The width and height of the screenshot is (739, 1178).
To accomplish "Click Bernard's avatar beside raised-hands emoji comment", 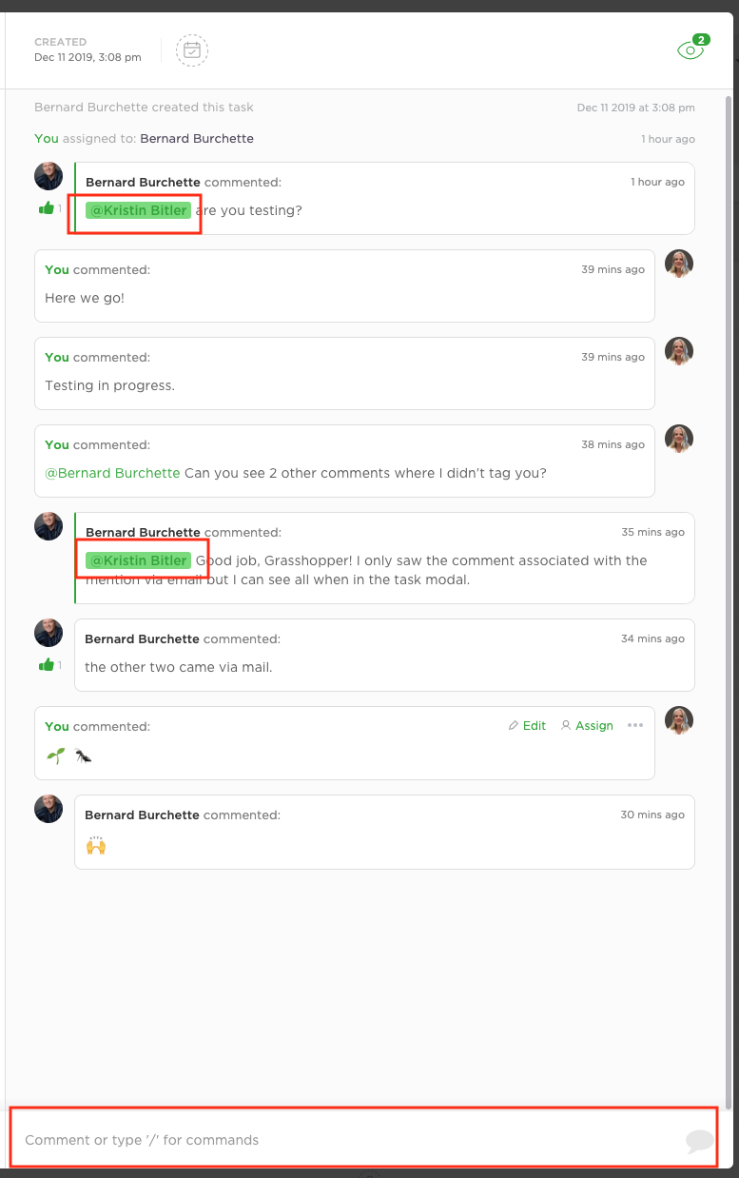I will point(49,809).
